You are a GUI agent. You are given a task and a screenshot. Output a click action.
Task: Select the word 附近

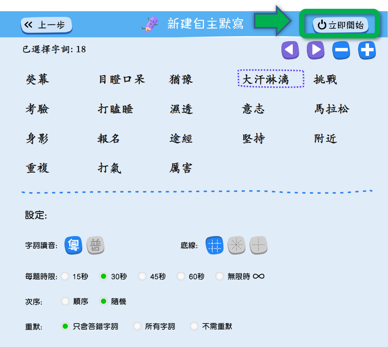click(326, 138)
